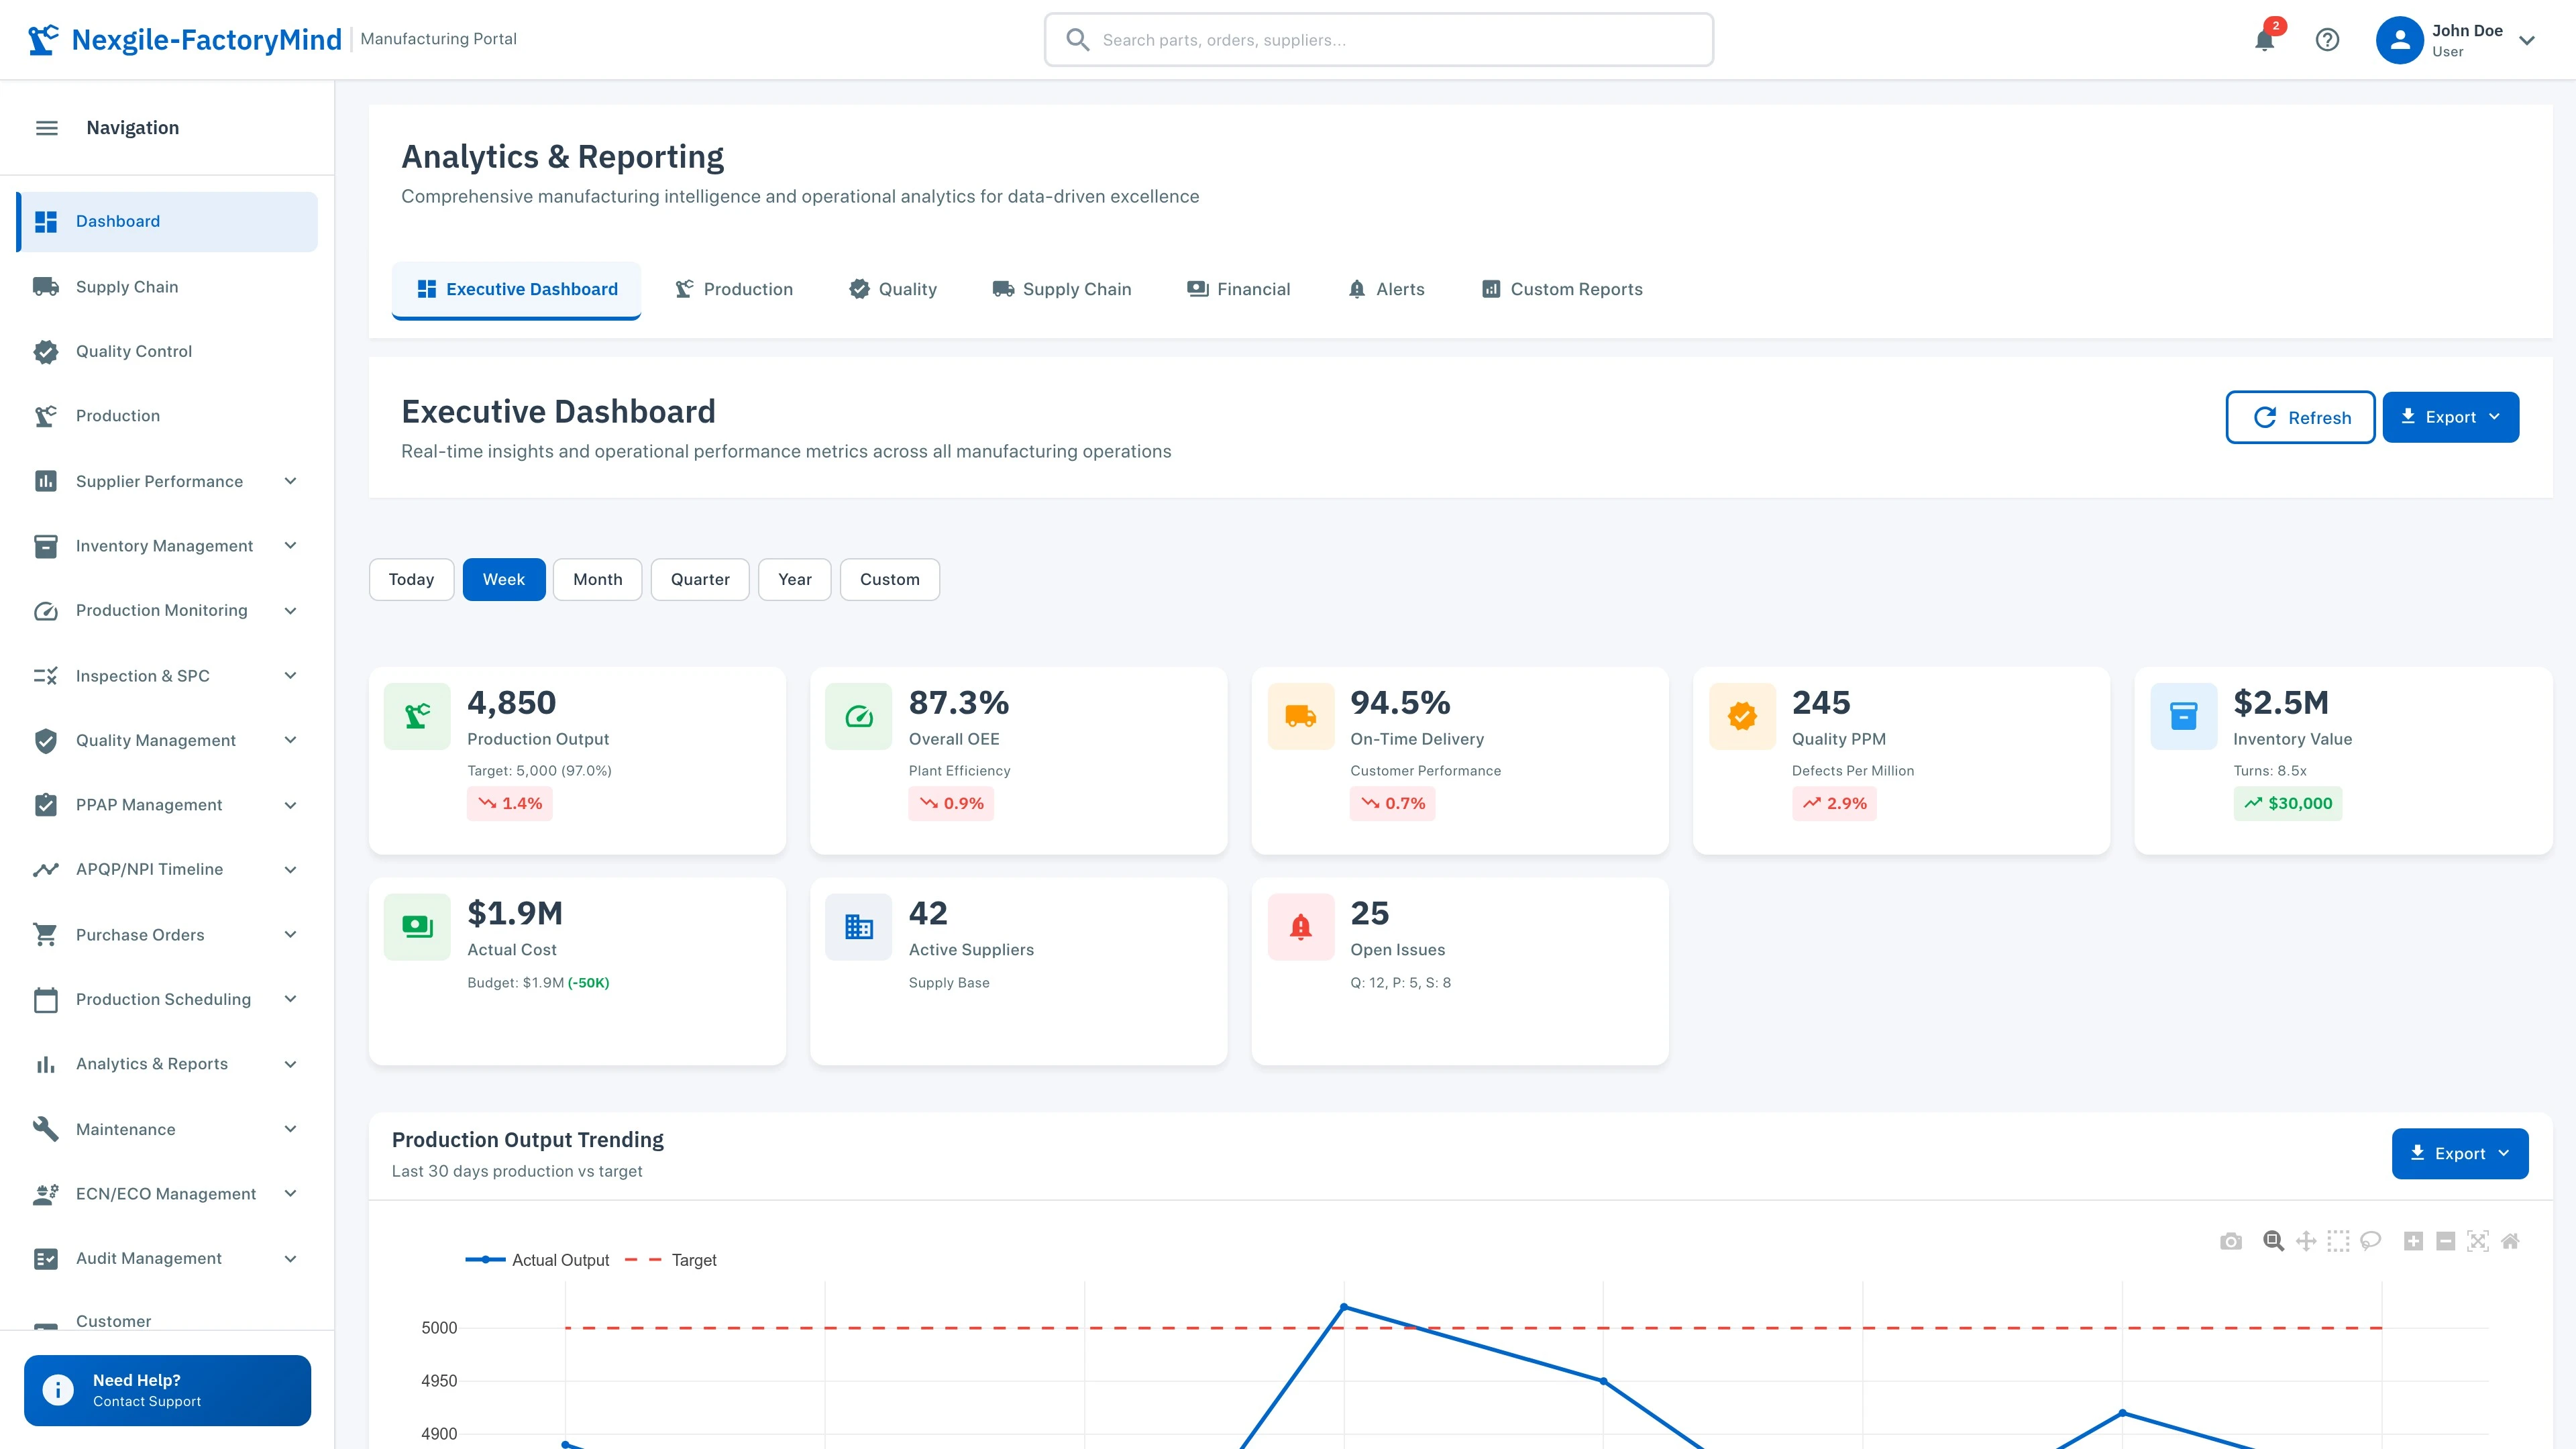Screen dimensions: 2576x1449
Task: Open the Export dropdown next to Refresh
Action: tap(2450, 417)
